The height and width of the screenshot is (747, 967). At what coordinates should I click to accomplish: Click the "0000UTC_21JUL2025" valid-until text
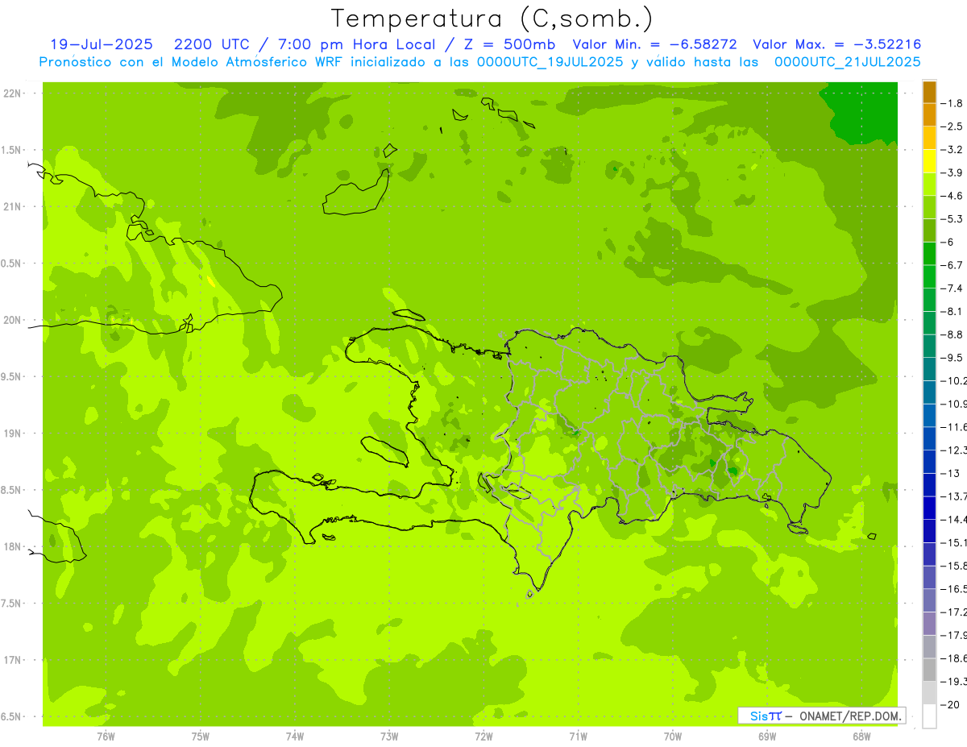click(848, 61)
